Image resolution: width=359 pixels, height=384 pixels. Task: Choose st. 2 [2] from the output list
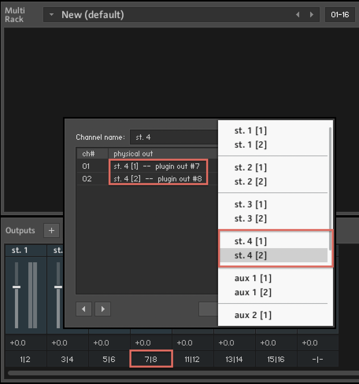tap(250, 182)
